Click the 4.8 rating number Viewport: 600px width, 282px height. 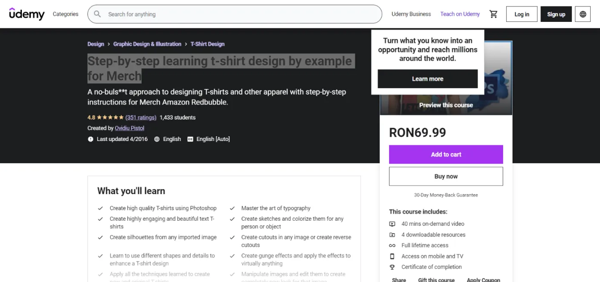pos(91,117)
